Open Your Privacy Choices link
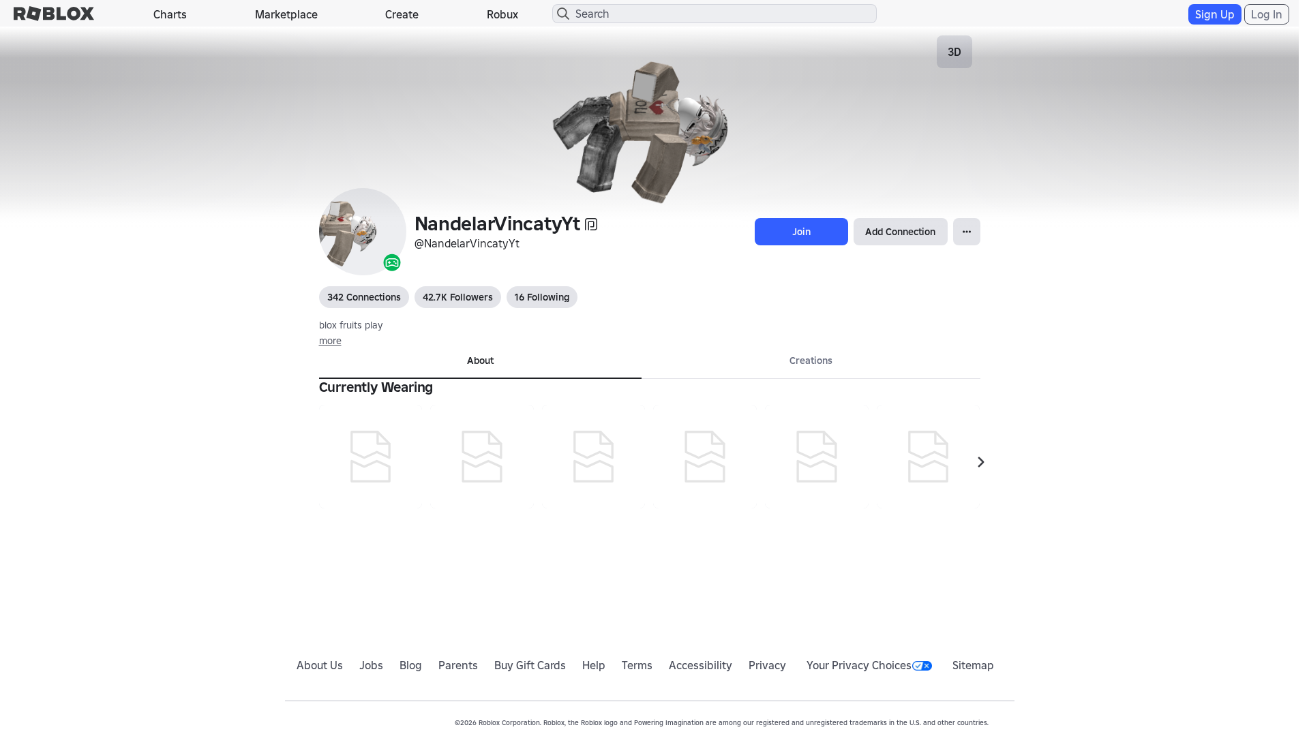Image resolution: width=1309 pixels, height=736 pixels. 869,665
